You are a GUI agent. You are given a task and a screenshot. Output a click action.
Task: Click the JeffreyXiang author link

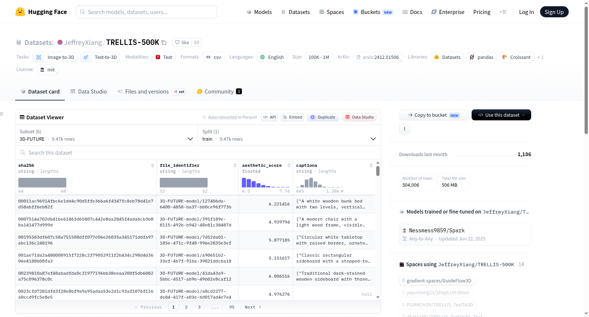pyautogui.click(x=83, y=43)
